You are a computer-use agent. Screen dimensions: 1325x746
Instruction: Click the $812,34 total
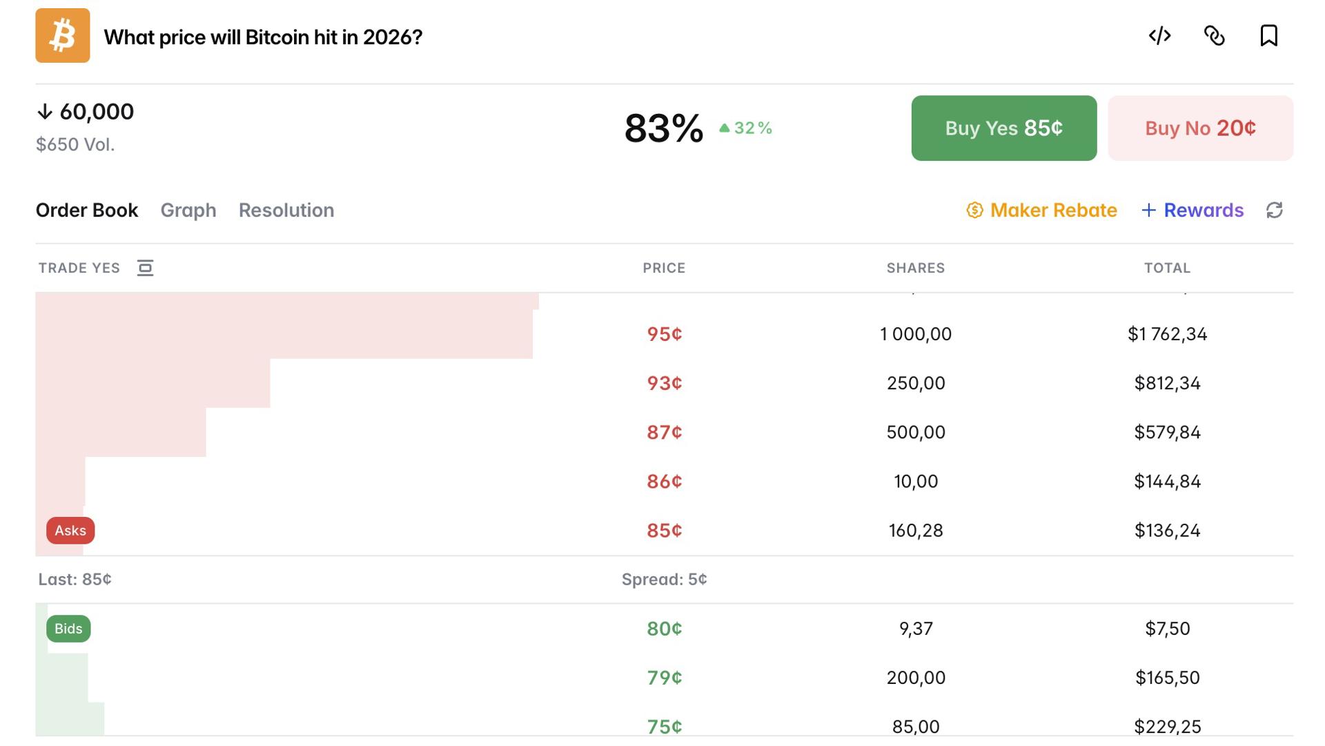point(1168,383)
